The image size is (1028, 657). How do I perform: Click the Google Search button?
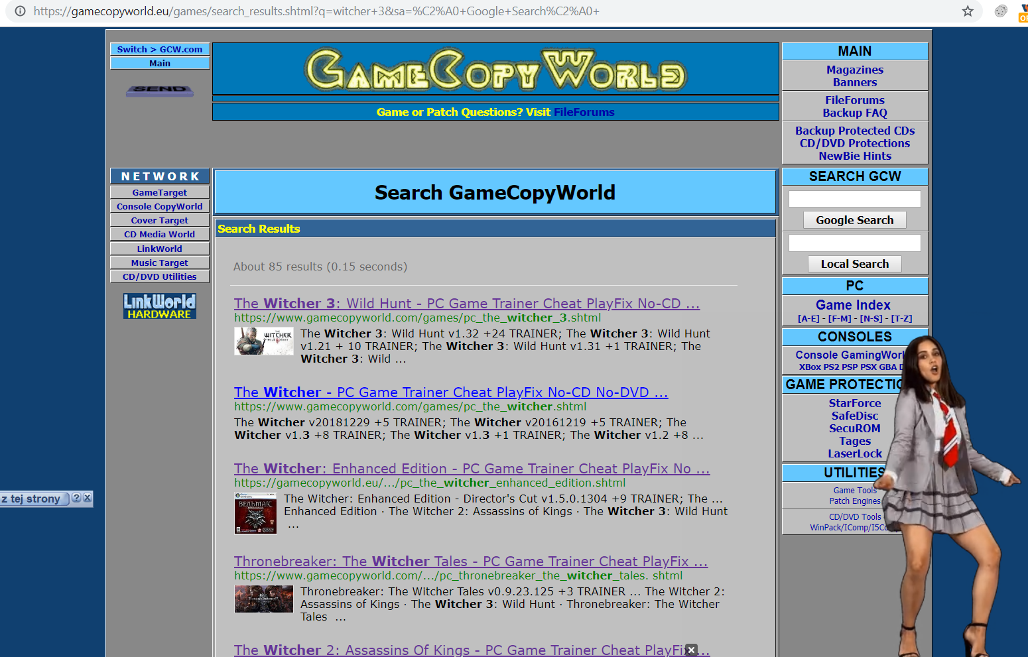pyautogui.click(x=855, y=220)
